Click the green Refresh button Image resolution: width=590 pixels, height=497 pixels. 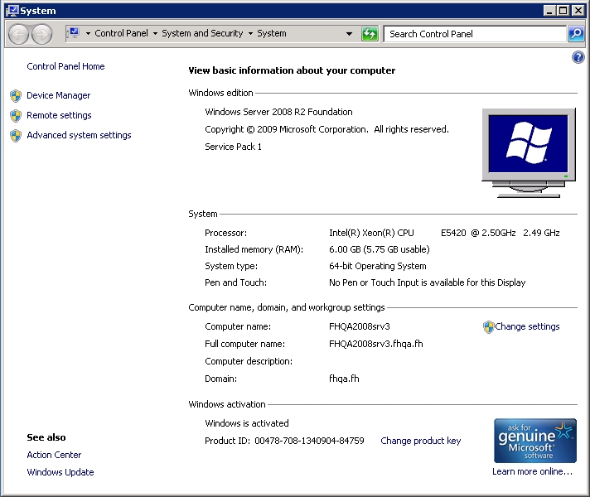coord(370,34)
